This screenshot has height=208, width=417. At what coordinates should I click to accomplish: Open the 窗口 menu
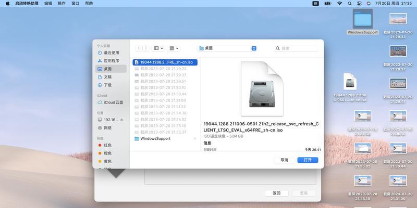(x=75, y=4)
